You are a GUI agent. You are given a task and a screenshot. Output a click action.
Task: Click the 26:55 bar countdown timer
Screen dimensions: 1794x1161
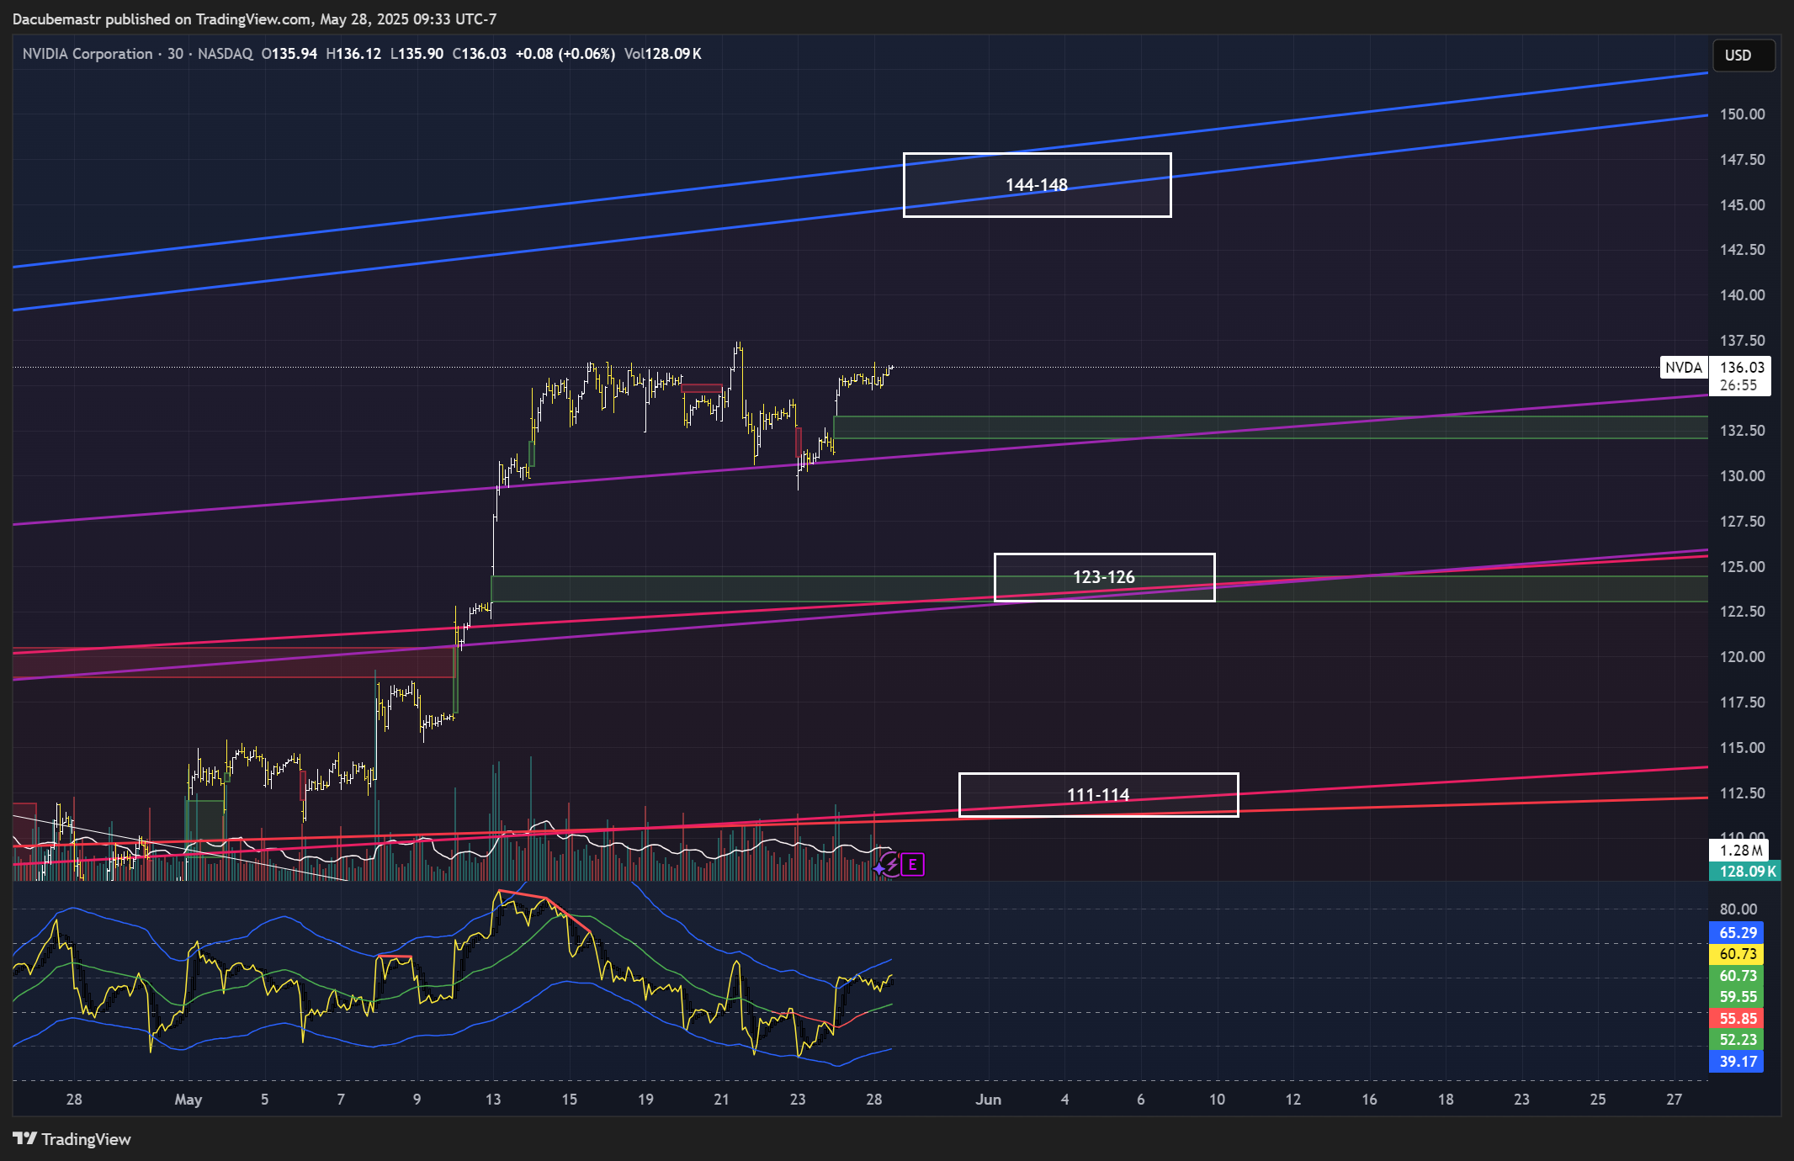point(1738,385)
